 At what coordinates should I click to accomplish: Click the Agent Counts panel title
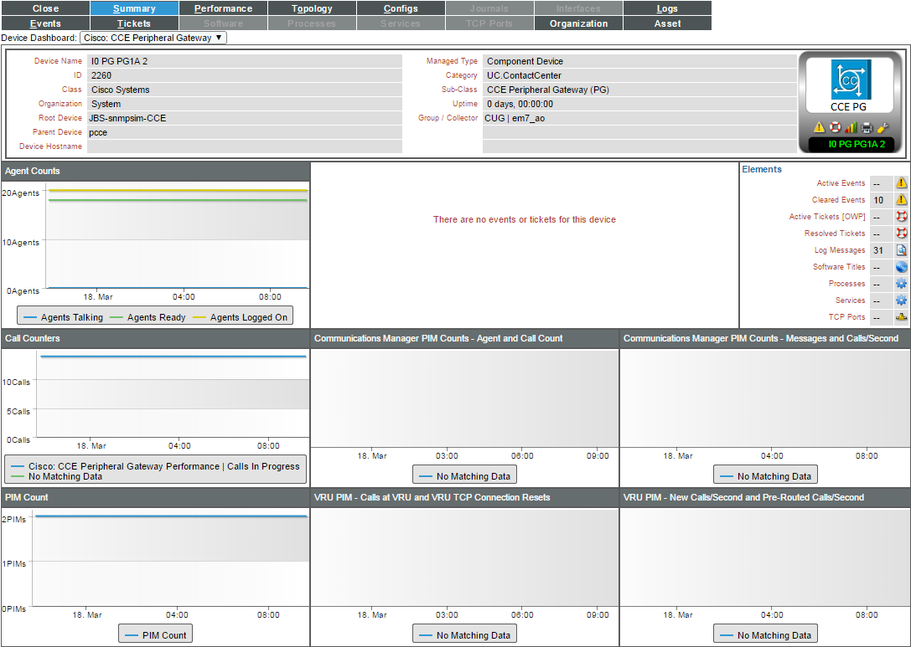[x=33, y=172]
